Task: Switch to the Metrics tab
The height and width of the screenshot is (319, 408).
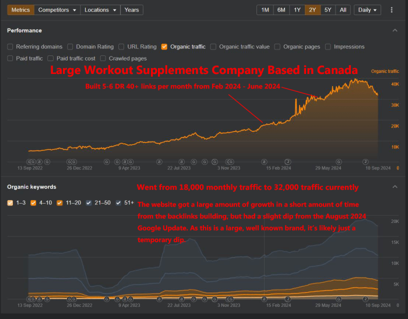Action: [x=20, y=10]
